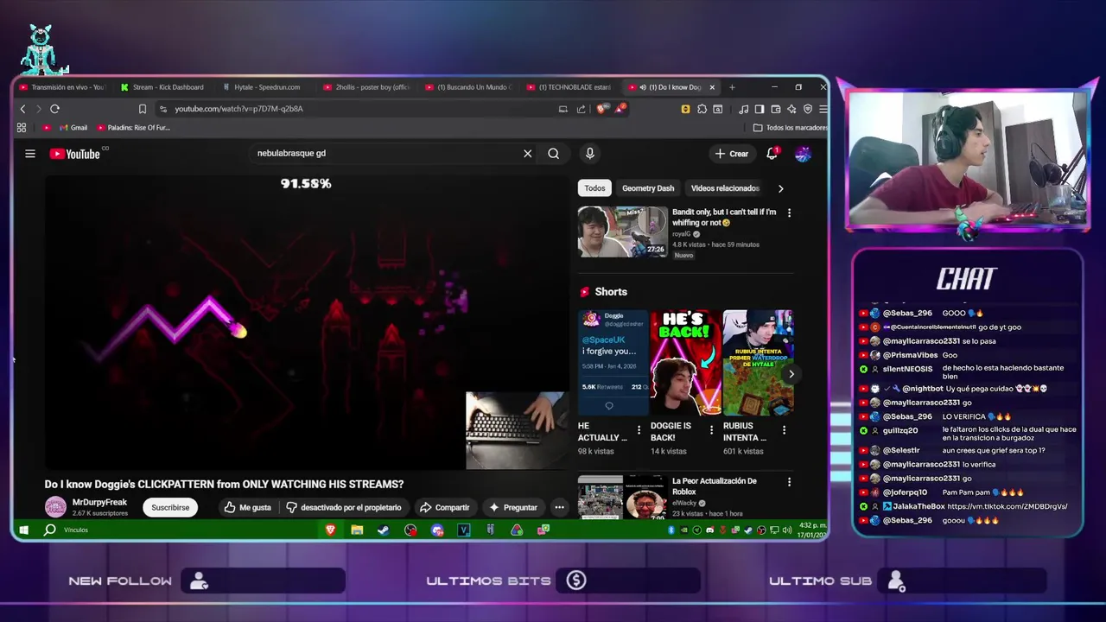Open more actions under the video
Viewport: 1106px width, 622px height.
559,507
